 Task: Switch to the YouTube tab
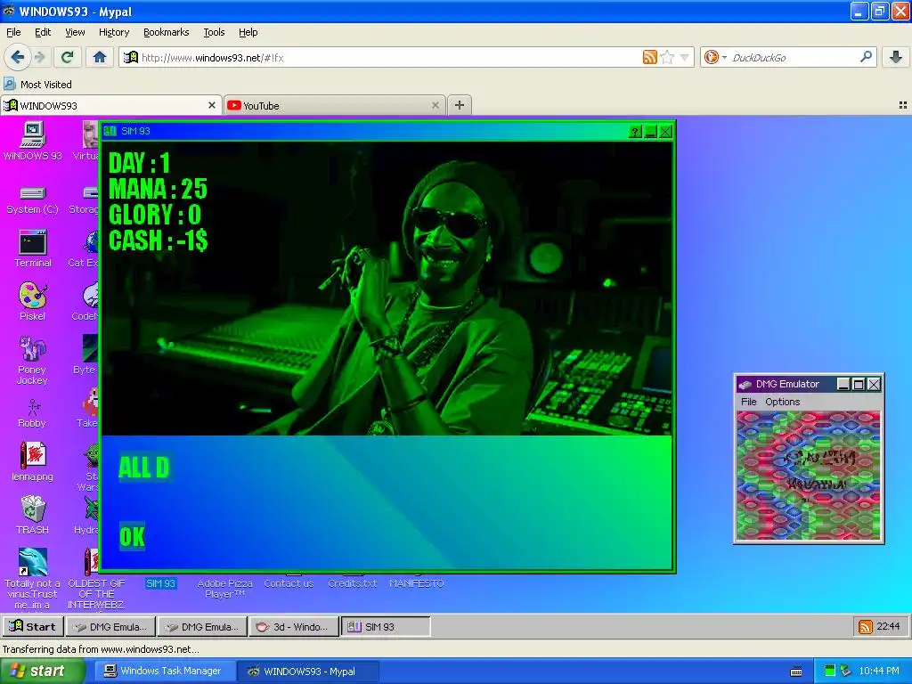click(335, 105)
